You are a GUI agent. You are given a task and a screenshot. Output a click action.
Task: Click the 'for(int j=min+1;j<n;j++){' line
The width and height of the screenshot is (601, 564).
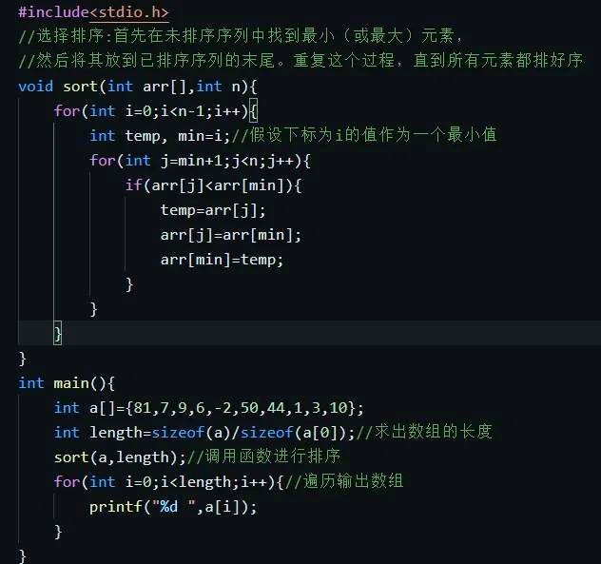pos(200,161)
